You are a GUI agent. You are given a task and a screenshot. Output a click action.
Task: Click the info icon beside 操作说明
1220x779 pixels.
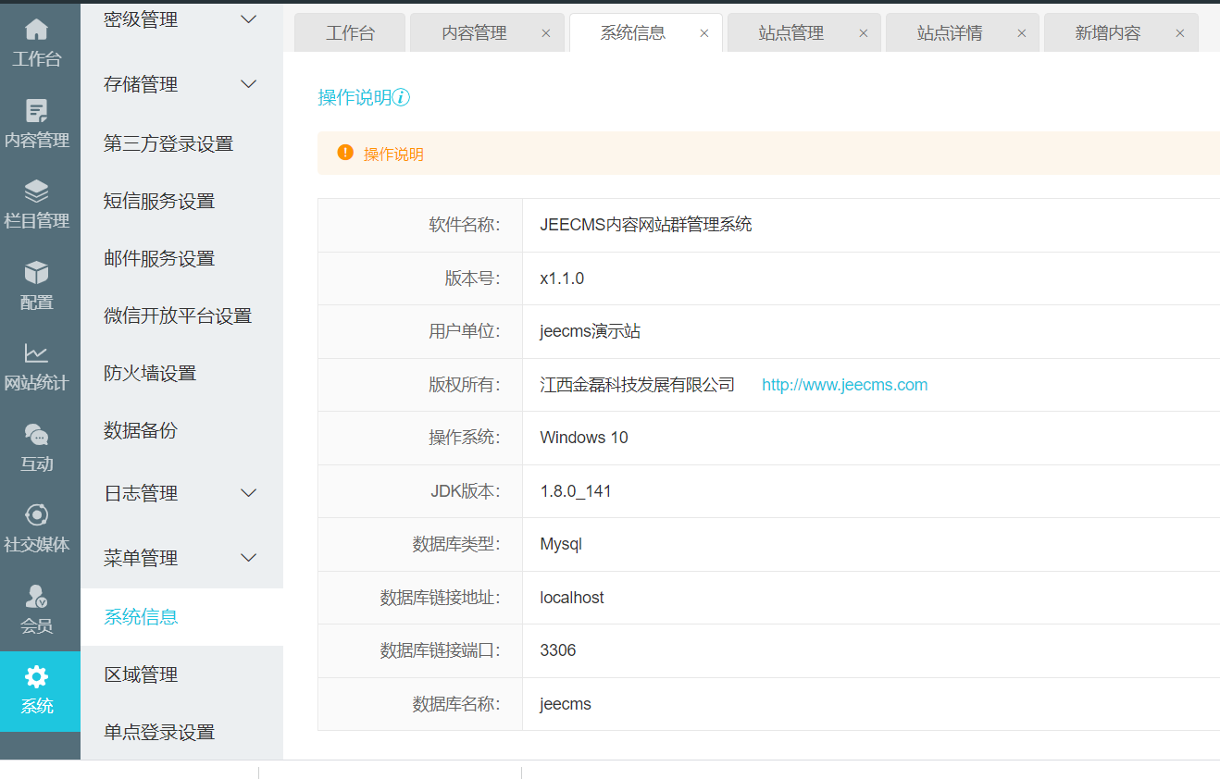point(402,98)
